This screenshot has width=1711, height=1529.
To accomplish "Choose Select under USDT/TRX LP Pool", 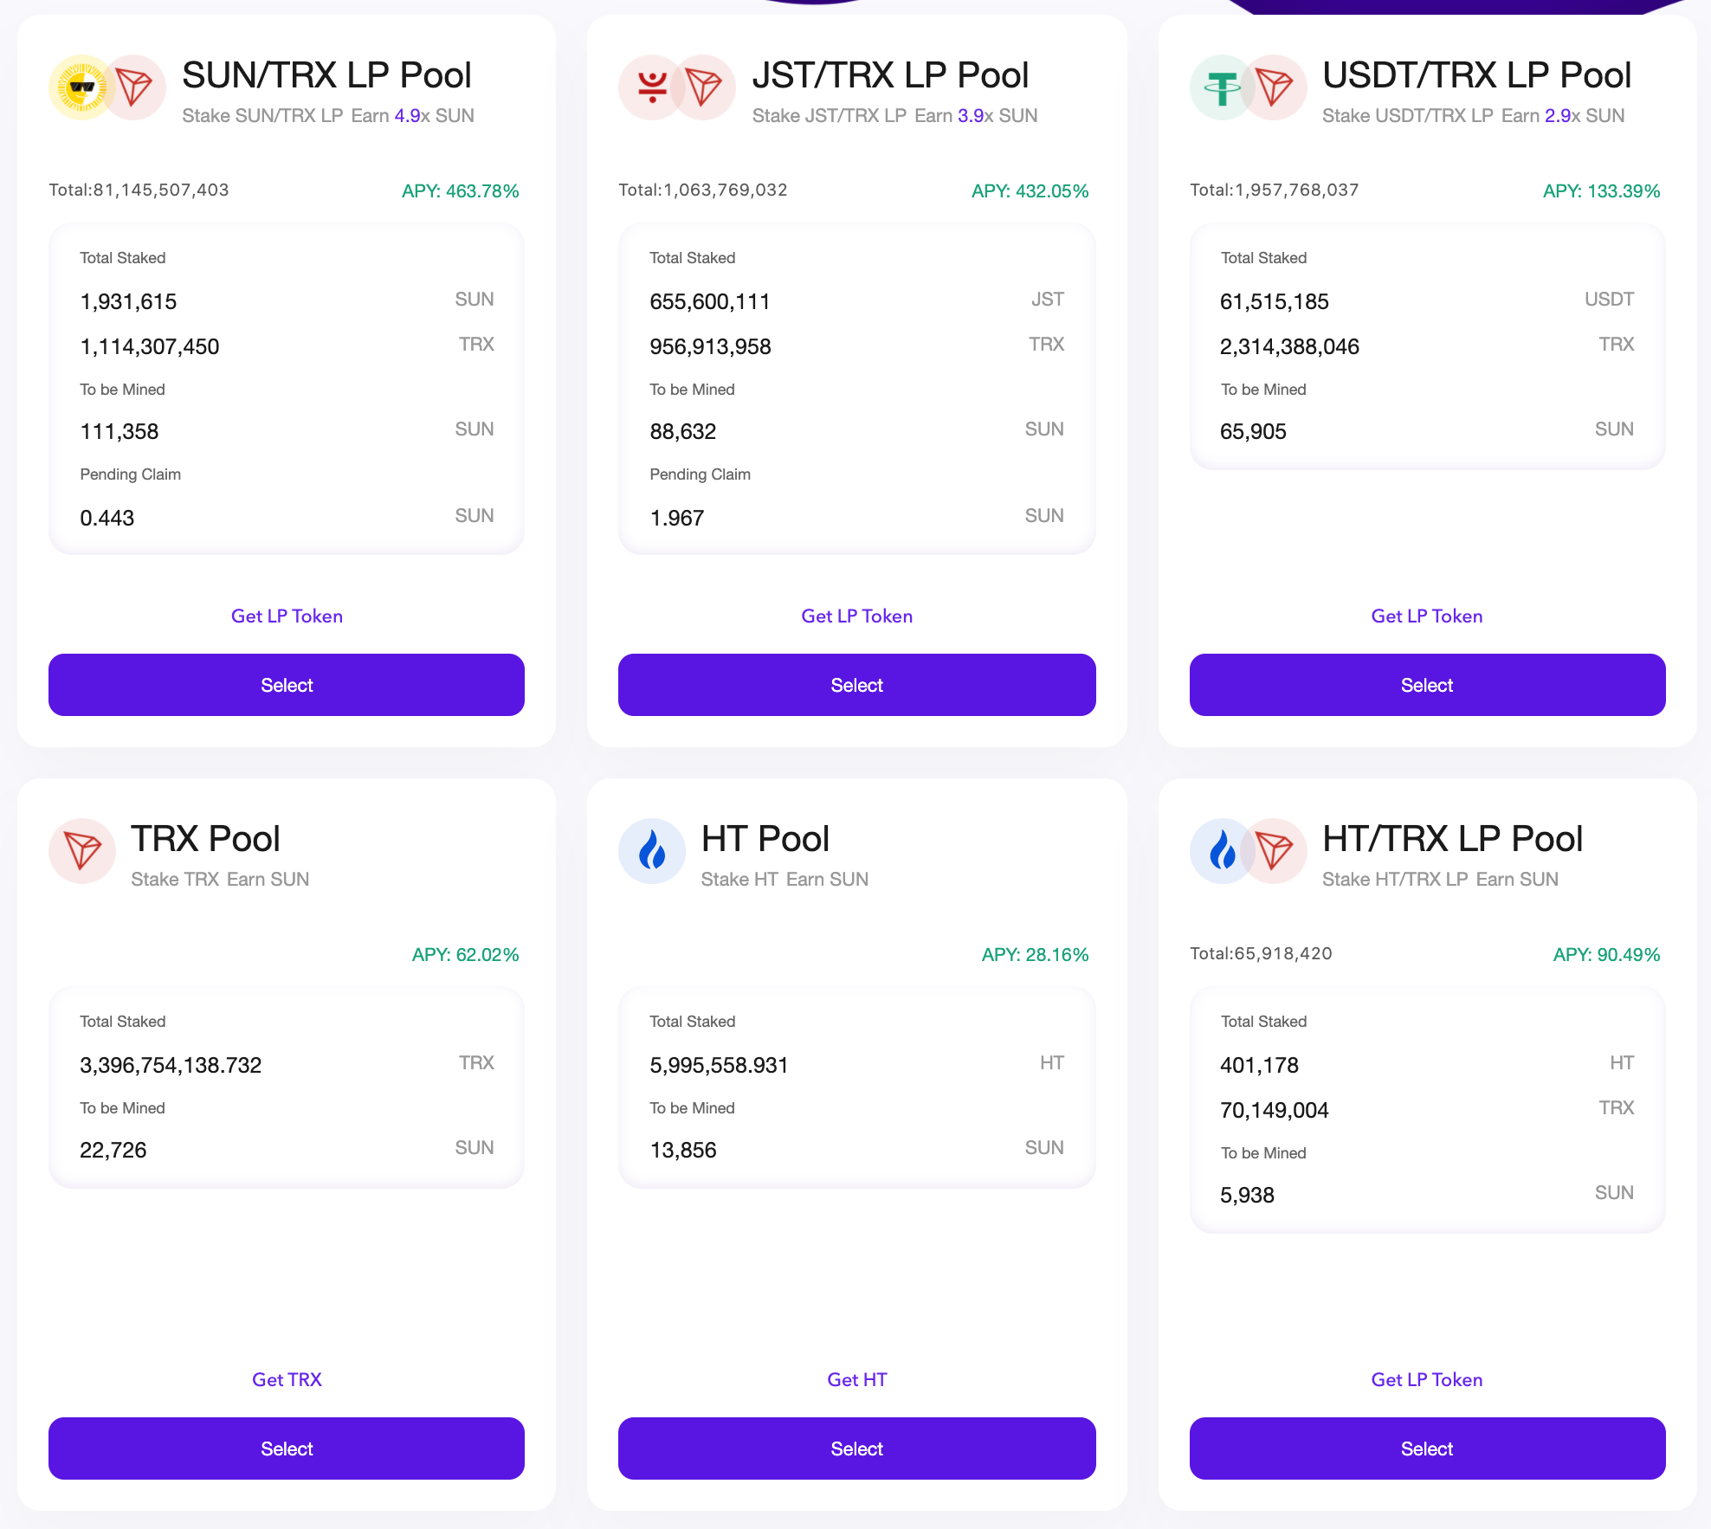I will pos(1427,685).
